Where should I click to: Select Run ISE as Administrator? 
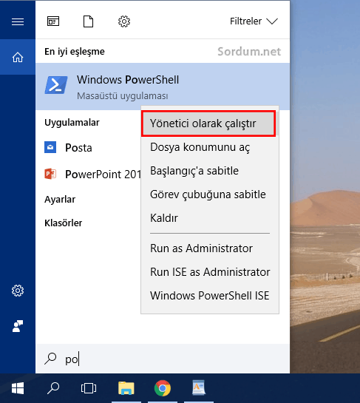[210, 272]
